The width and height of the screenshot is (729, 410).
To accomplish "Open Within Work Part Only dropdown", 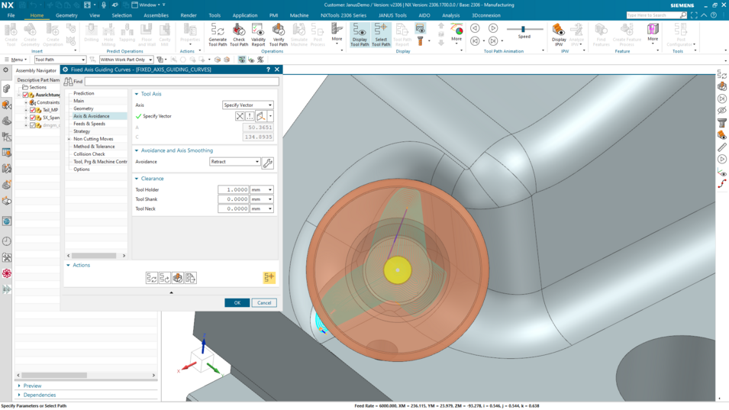I will tap(127, 60).
